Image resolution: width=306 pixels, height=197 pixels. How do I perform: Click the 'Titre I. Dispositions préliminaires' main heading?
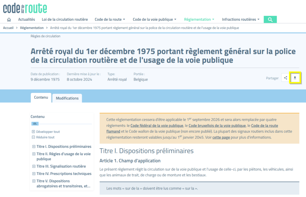tap(146, 151)
